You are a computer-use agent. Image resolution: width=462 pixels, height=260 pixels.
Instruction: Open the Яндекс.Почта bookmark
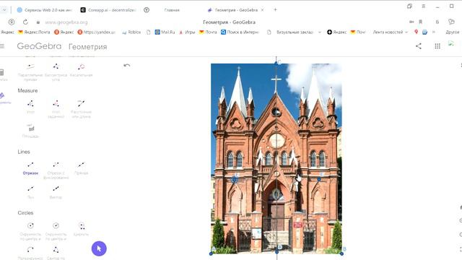point(34,32)
